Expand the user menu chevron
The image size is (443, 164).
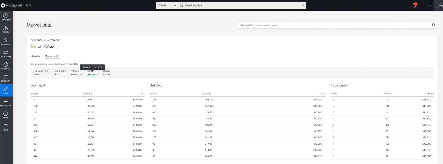(x=430, y=5)
